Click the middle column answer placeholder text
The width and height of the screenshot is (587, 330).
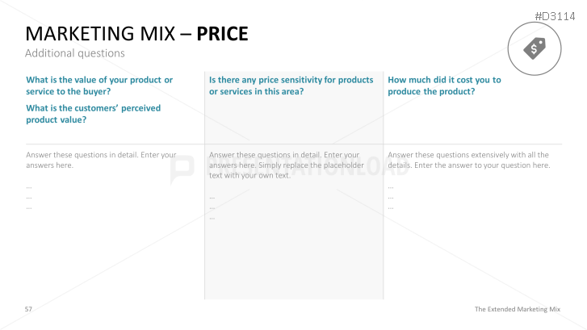click(284, 165)
